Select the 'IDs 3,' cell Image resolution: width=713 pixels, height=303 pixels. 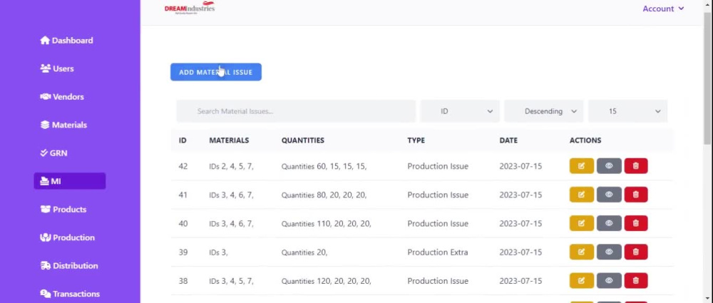pos(218,252)
